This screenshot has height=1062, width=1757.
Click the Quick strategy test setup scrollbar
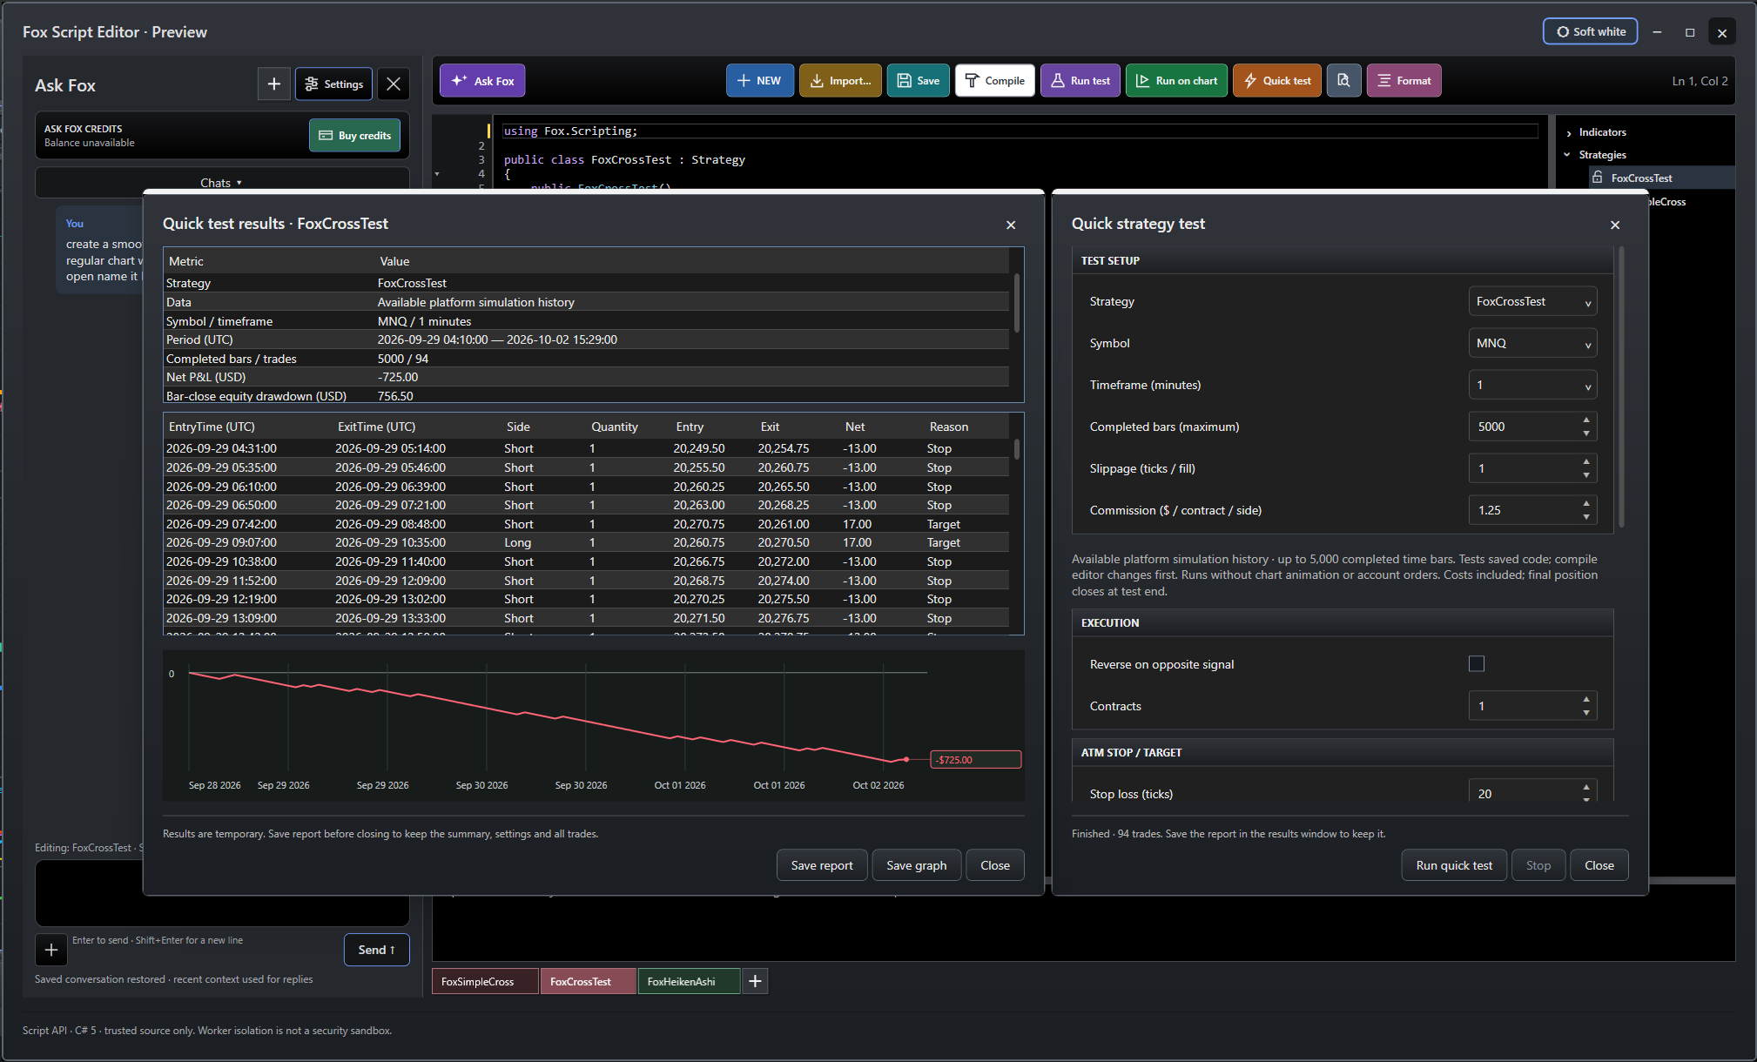[x=1621, y=387]
